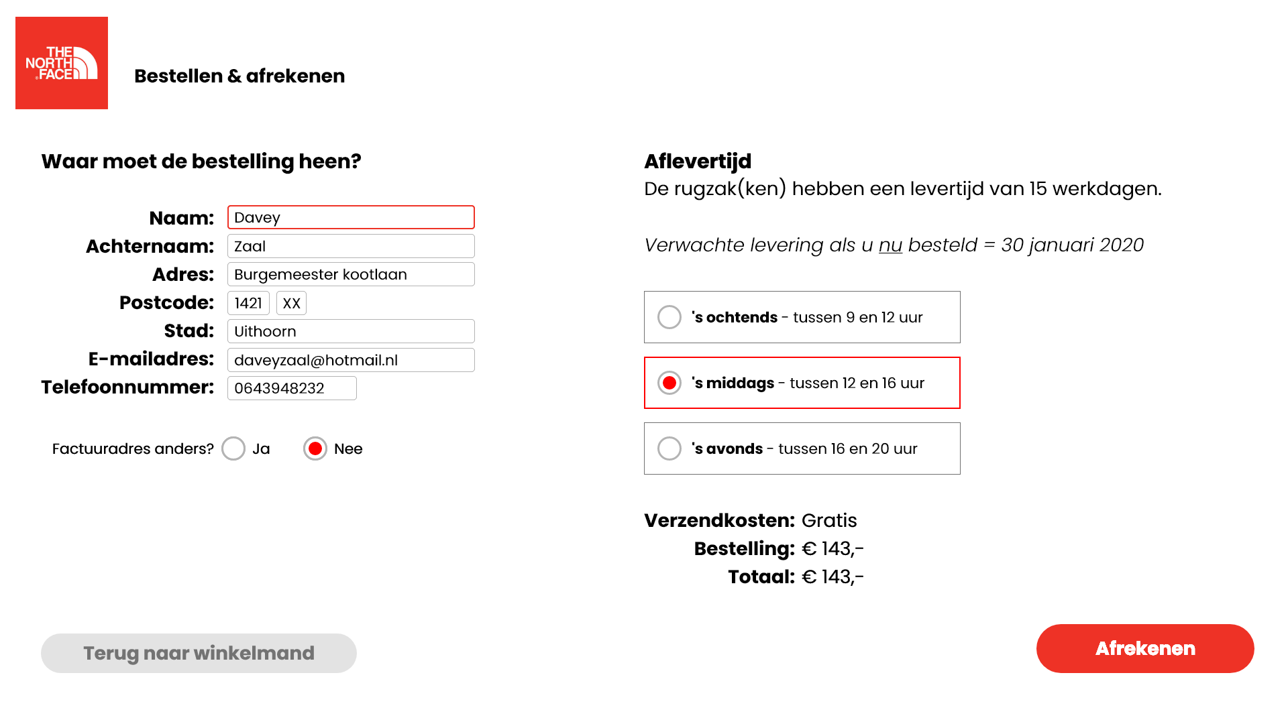Select the 's avonds delivery radio button
The width and height of the screenshot is (1288, 724).
click(669, 448)
